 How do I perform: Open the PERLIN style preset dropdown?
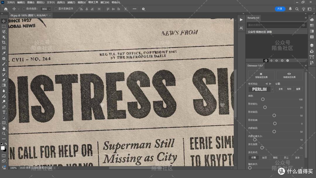coord(272,89)
